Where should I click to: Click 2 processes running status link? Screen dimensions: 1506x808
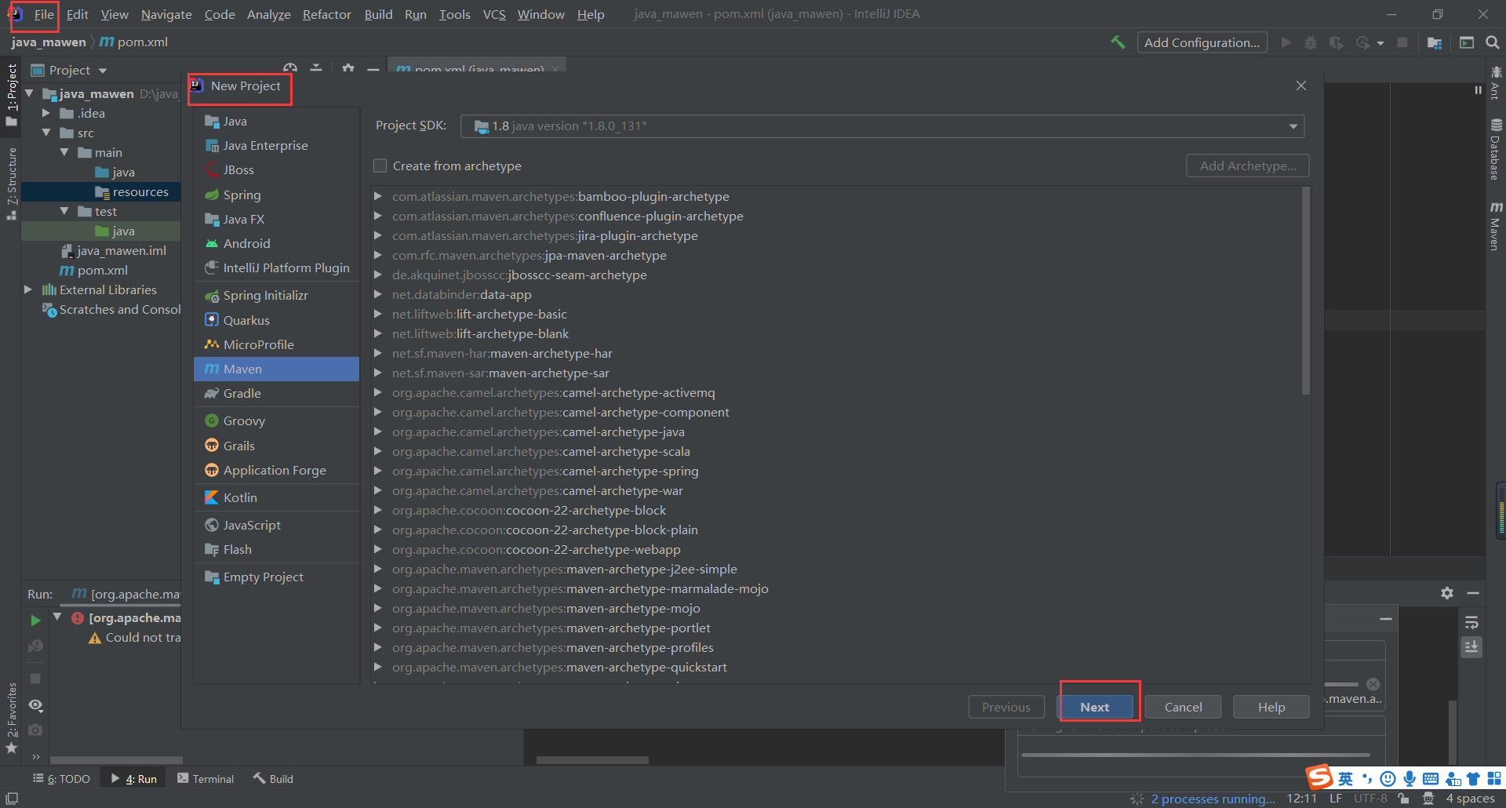[x=1213, y=799]
